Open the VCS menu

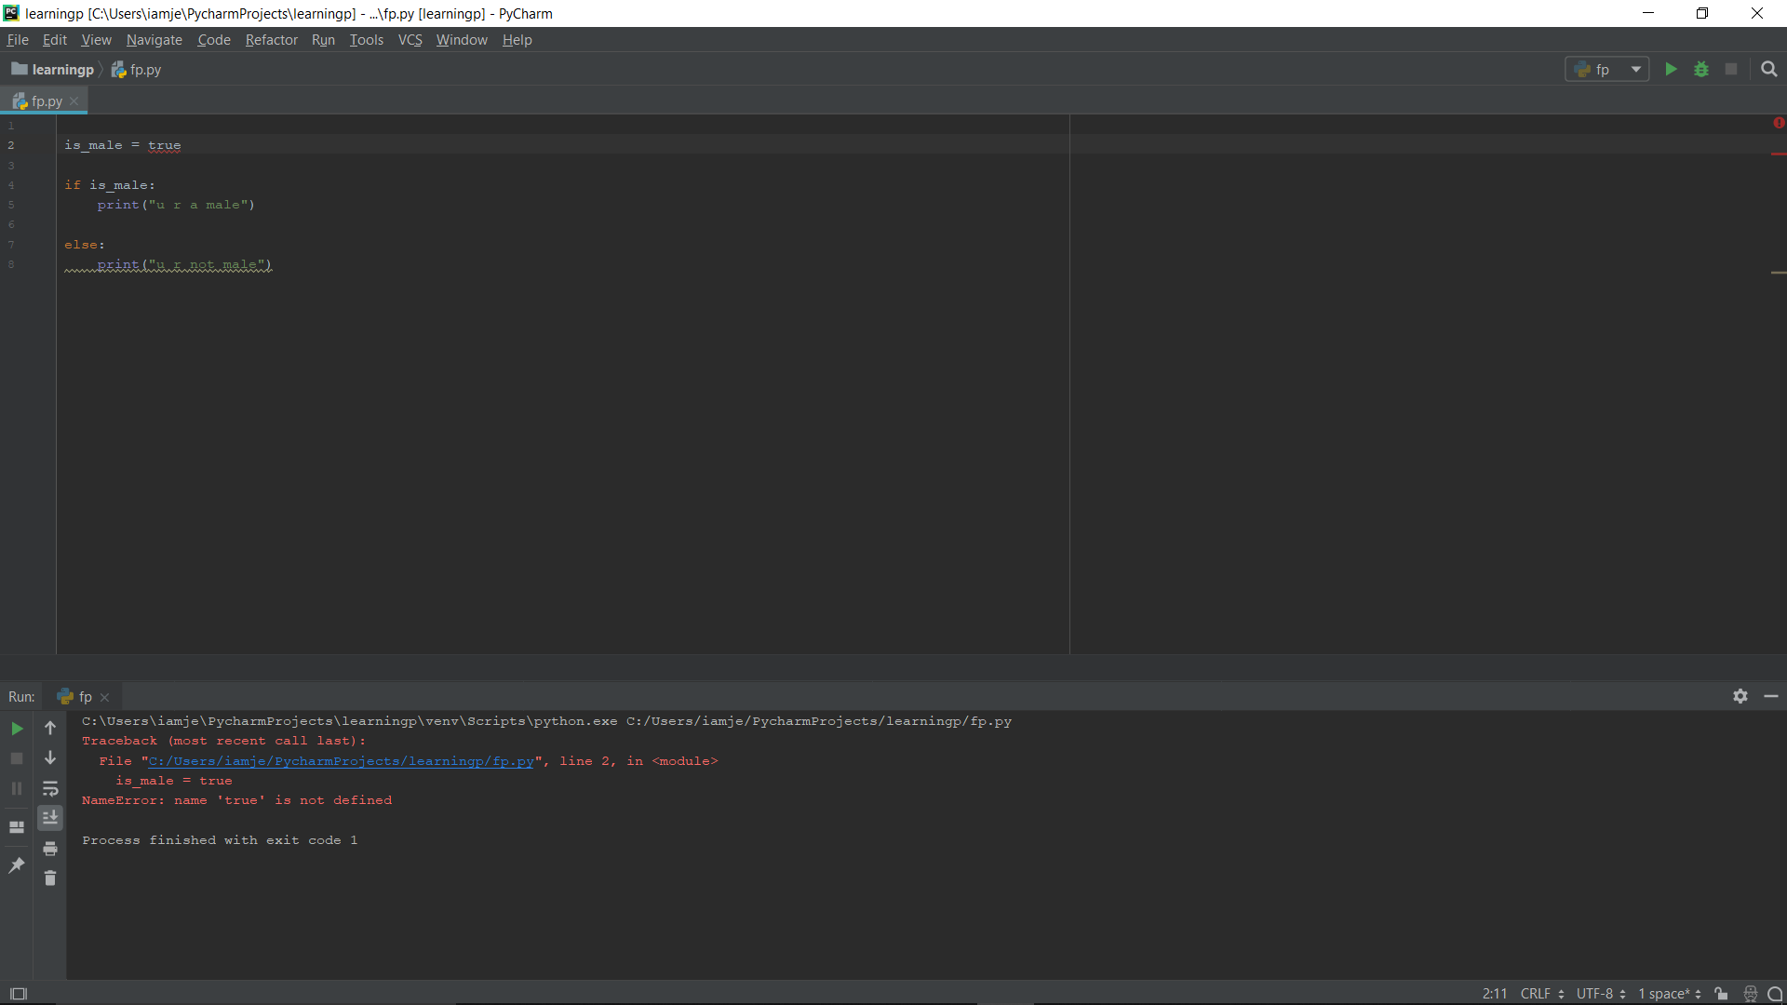click(410, 40)
